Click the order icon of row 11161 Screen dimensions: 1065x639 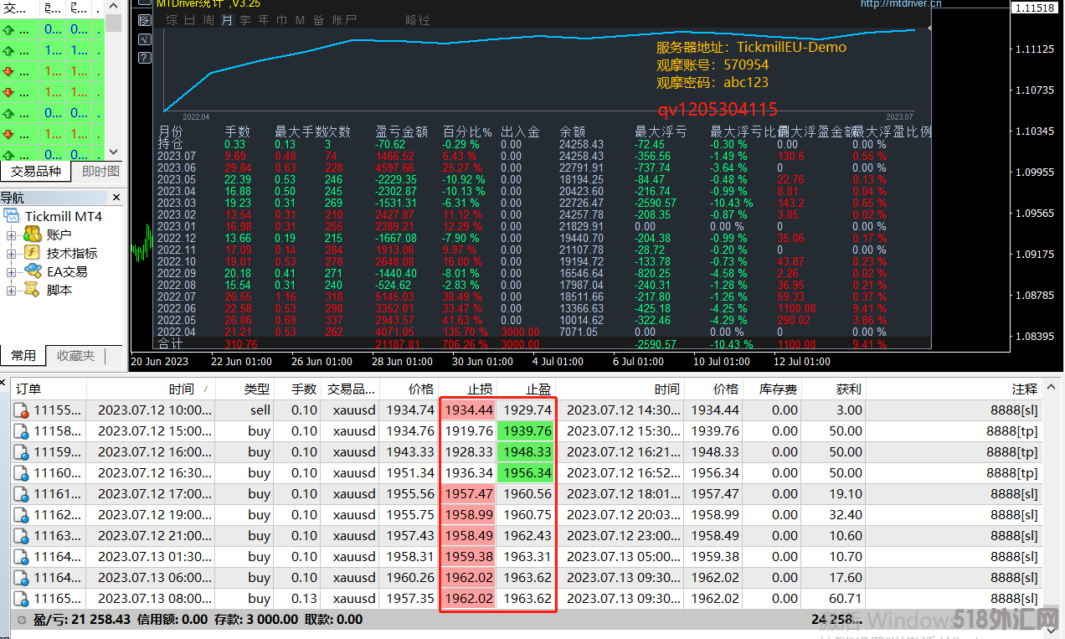click(23, 494)
